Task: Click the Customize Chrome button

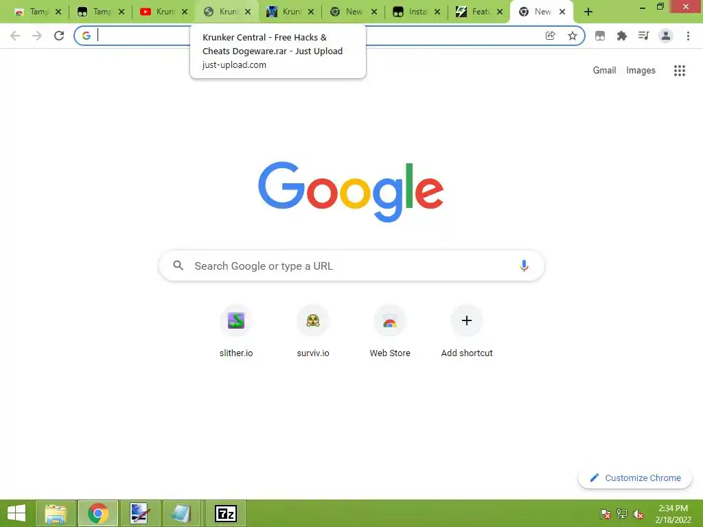Action: coord(635,478)
